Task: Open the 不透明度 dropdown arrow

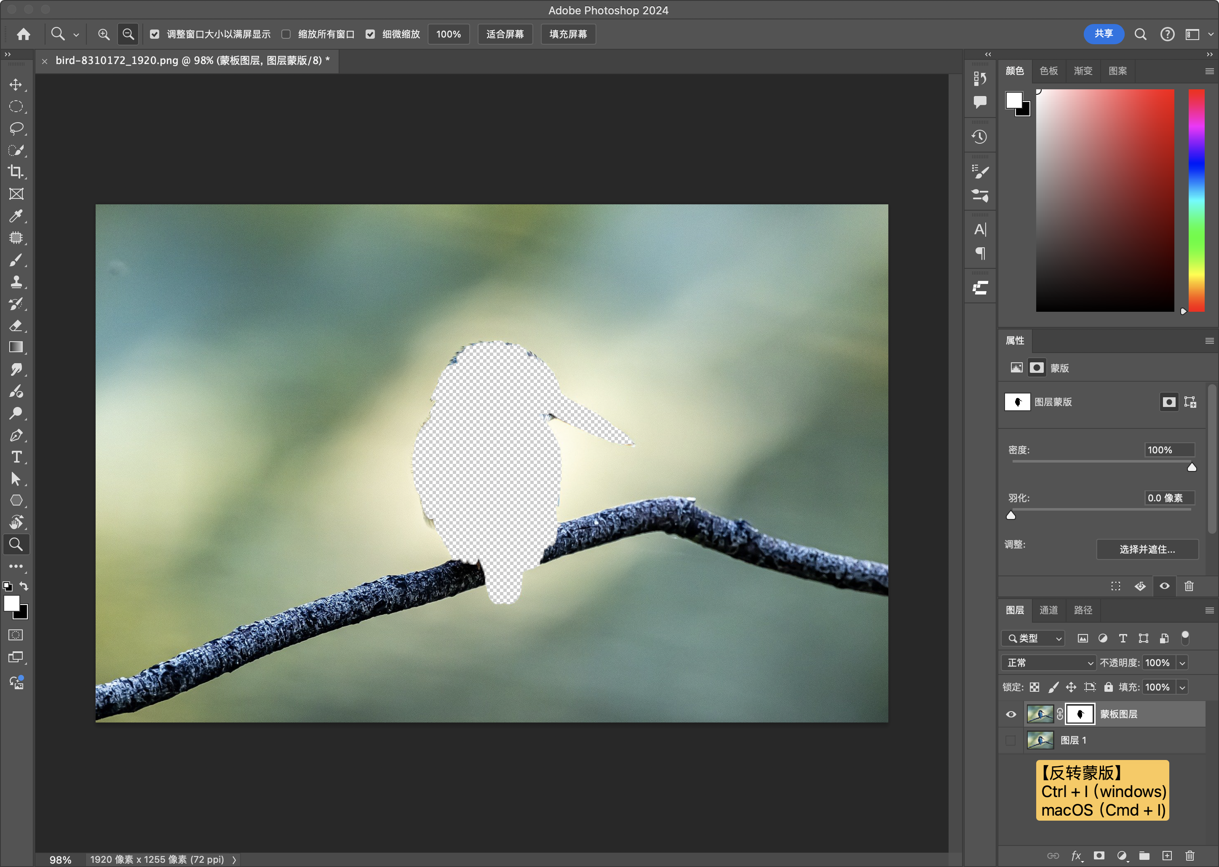Action: [1182, 663]
